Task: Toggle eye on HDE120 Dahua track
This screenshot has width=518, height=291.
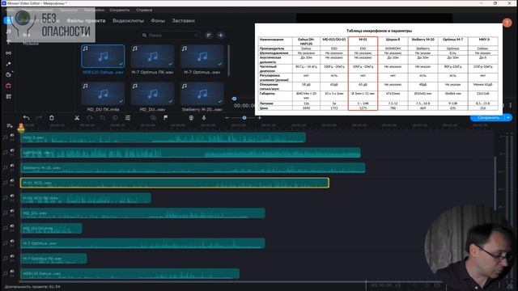Action: pyautogui.click(x=12, y=272)
